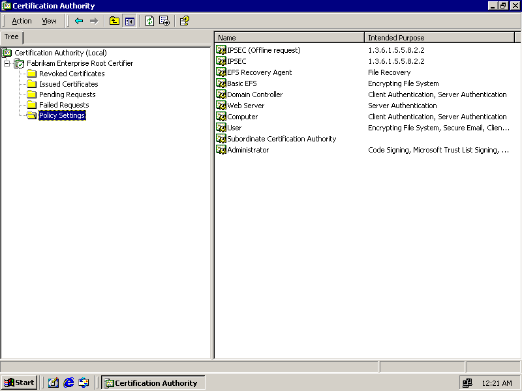Click the Refresh toolbar icon
Image resolution: width=522 pixels, height=391 pixels.
[149, 21]
